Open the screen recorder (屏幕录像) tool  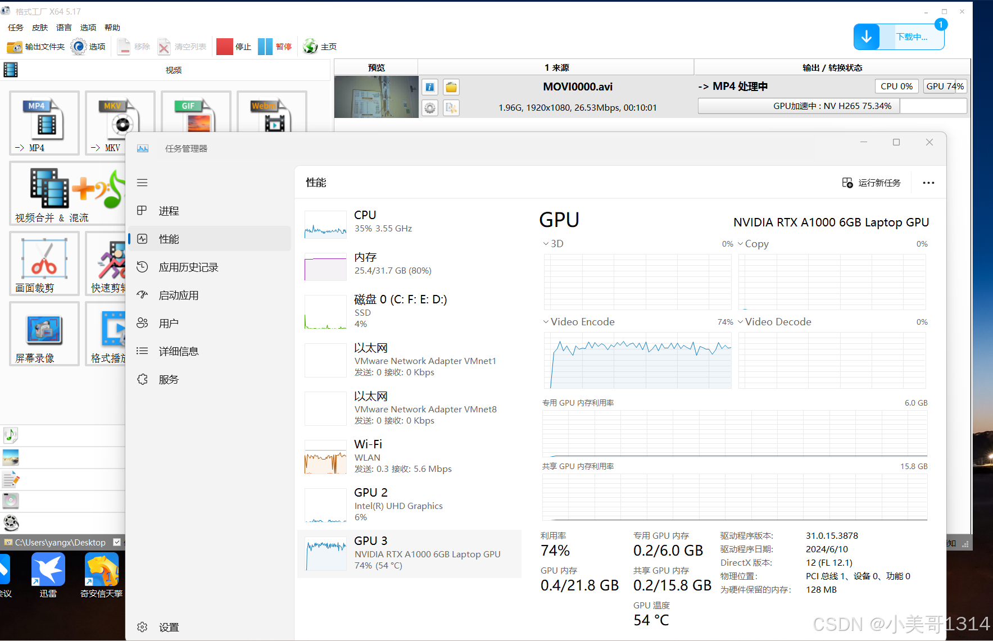point(44,334)
